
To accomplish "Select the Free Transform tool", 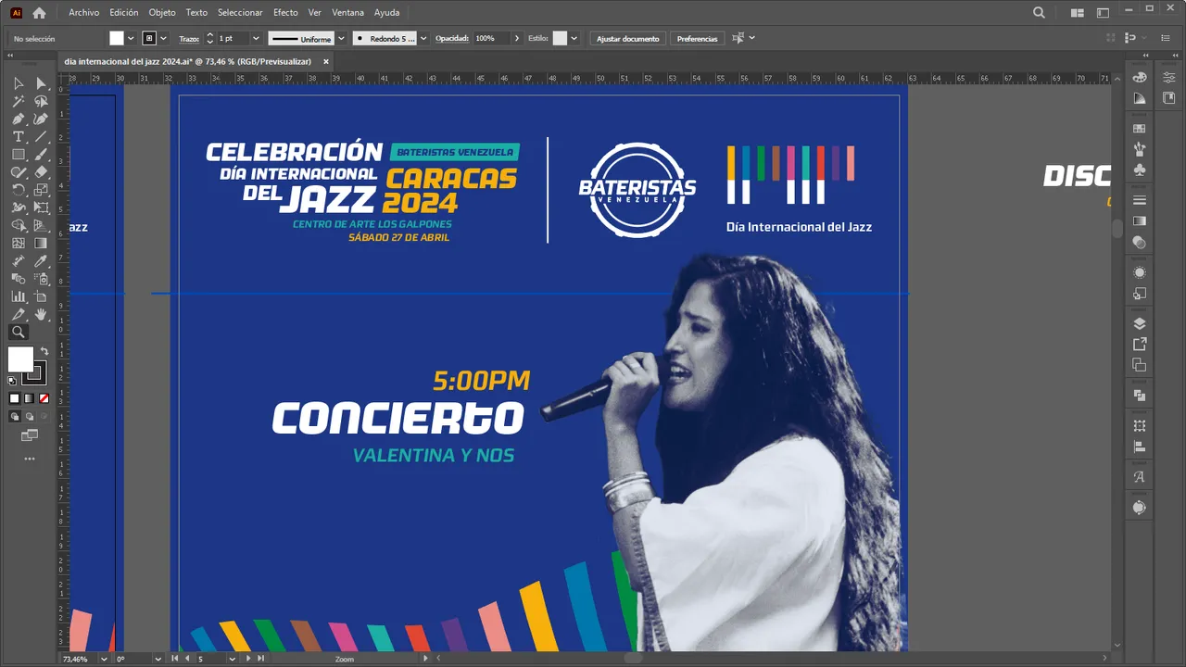I will (41, 208).
